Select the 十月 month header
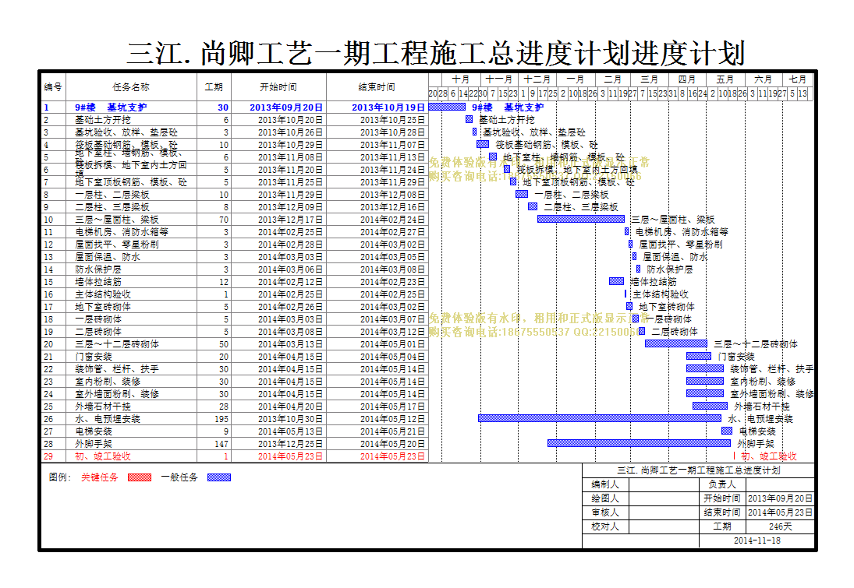 pos(461,79)
